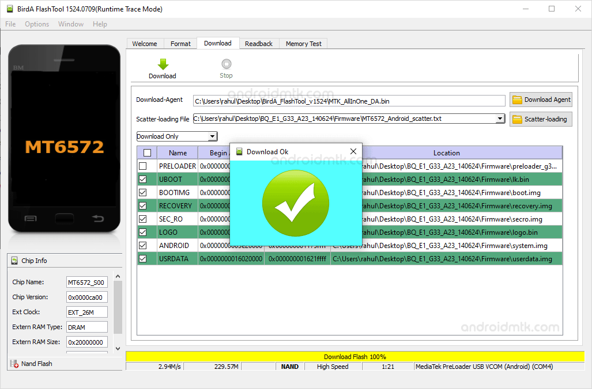Open the Download Only mode dropdown
592x389 pixels.
click(x=212, y=136)
